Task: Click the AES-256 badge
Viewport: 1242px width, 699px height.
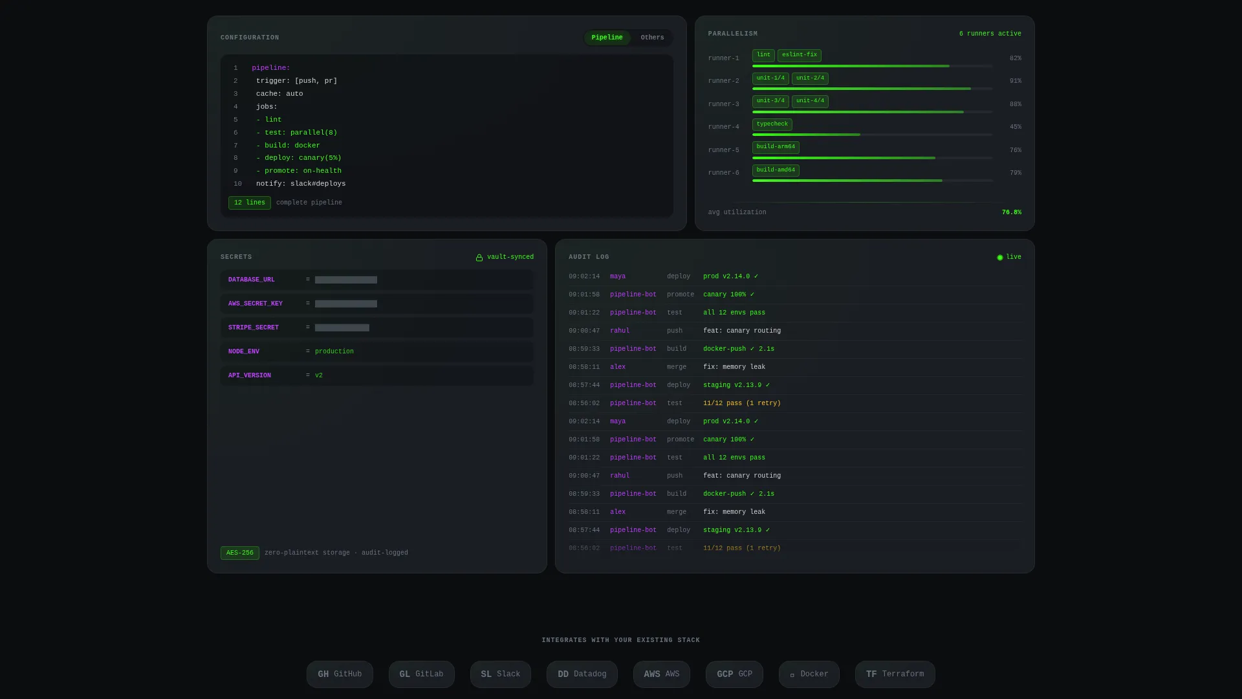Action: click(x=240, y=553)
